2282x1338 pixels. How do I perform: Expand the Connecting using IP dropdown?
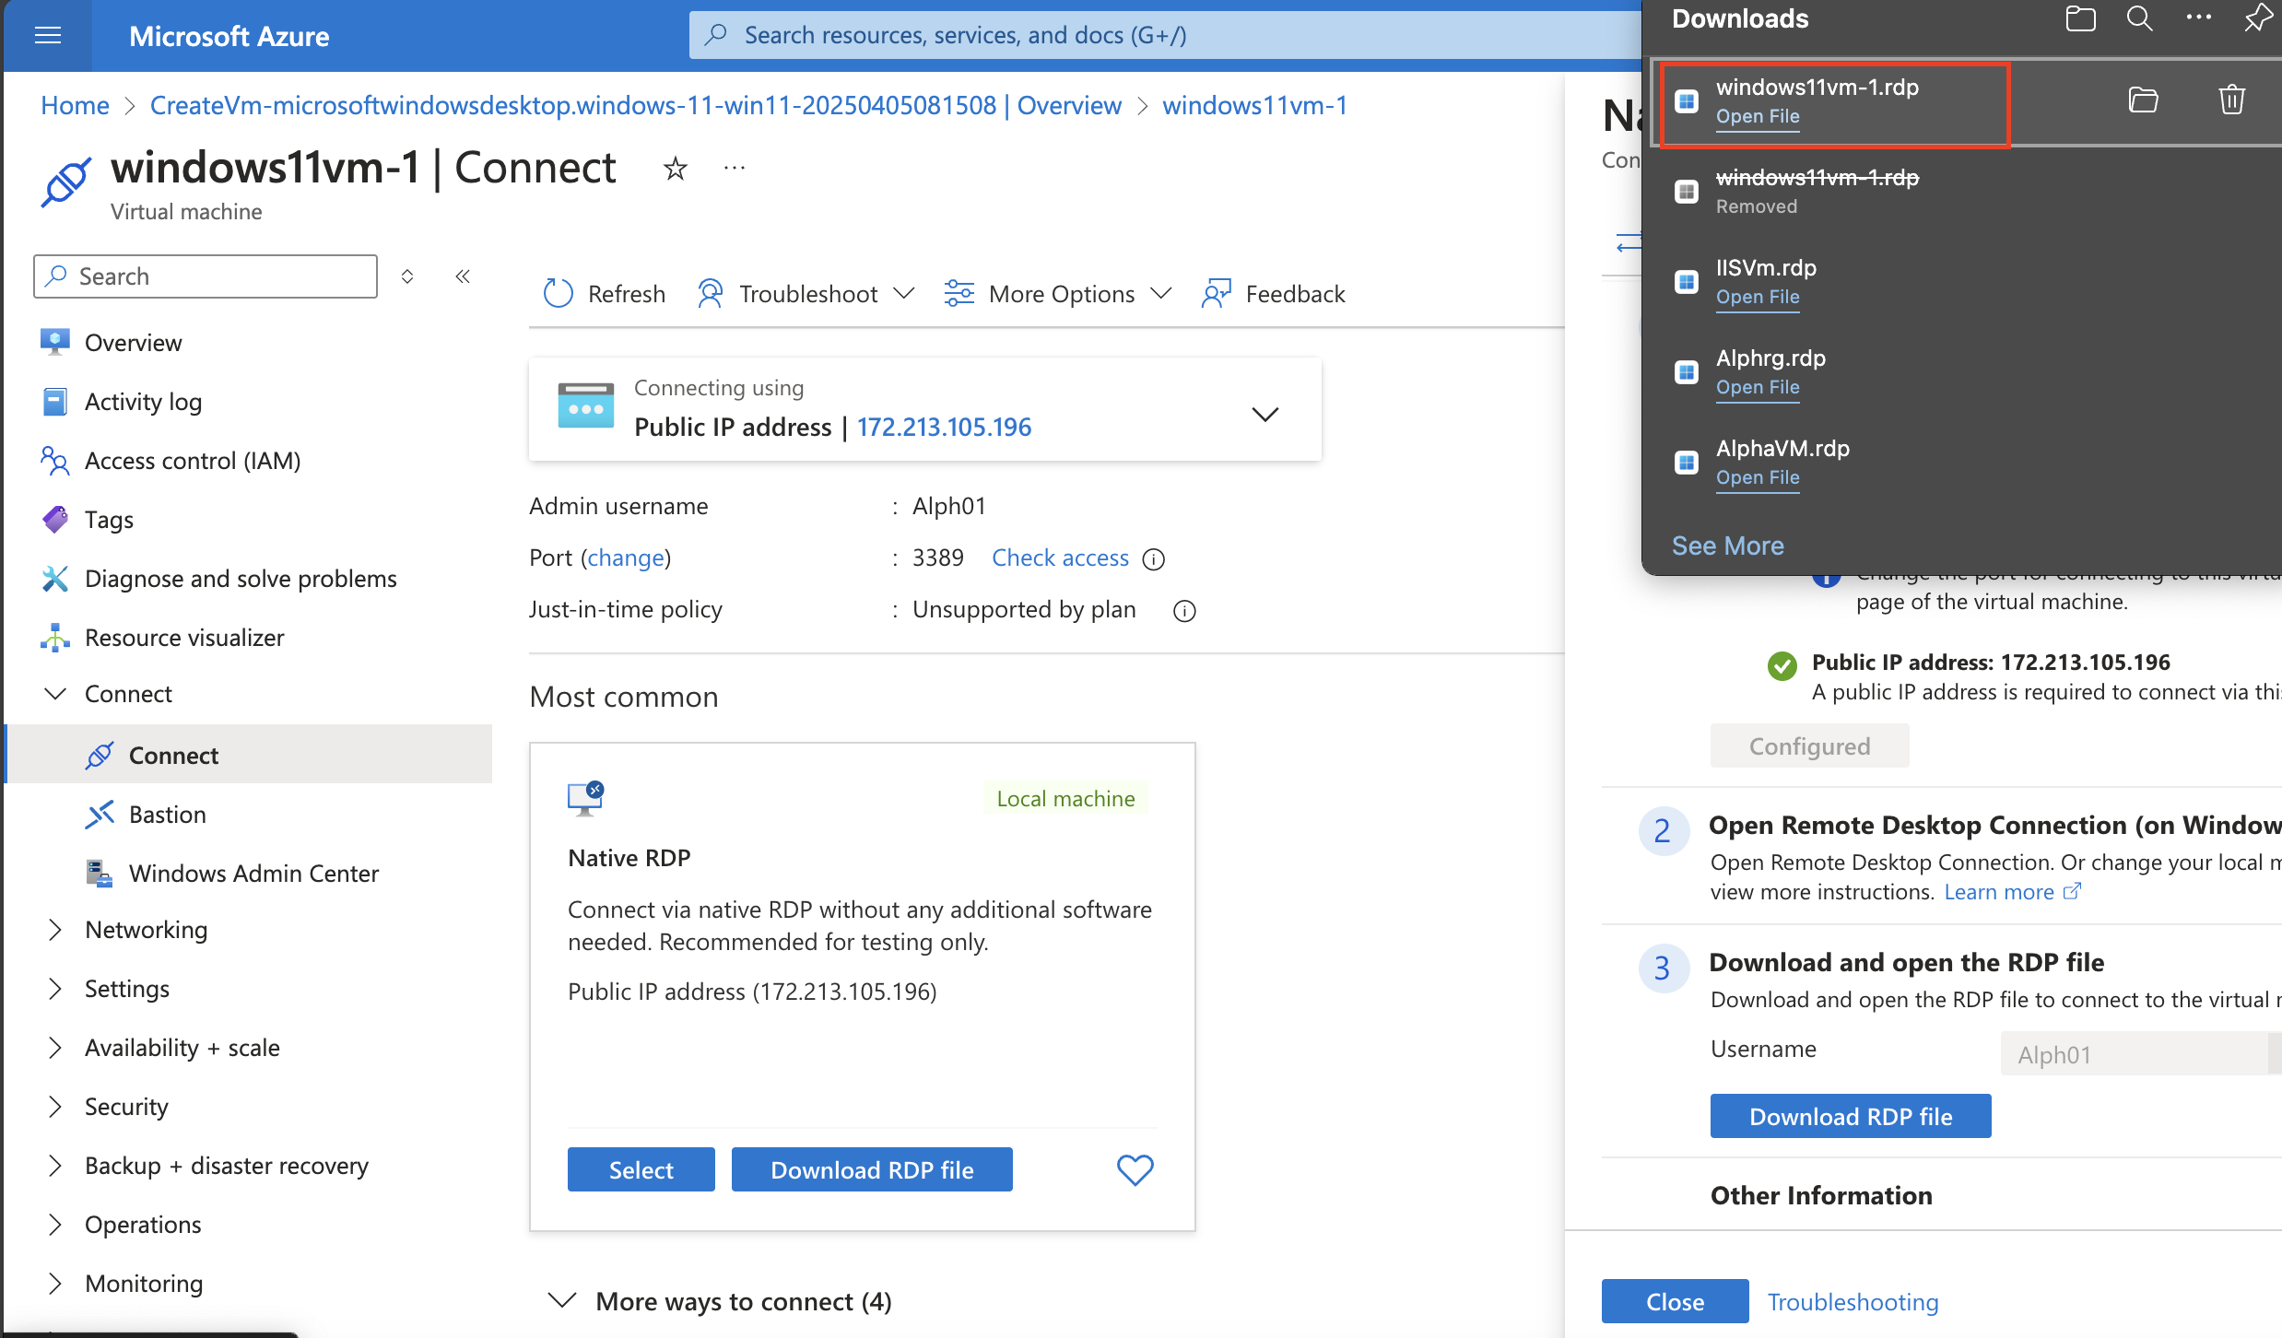[1265, 414]
